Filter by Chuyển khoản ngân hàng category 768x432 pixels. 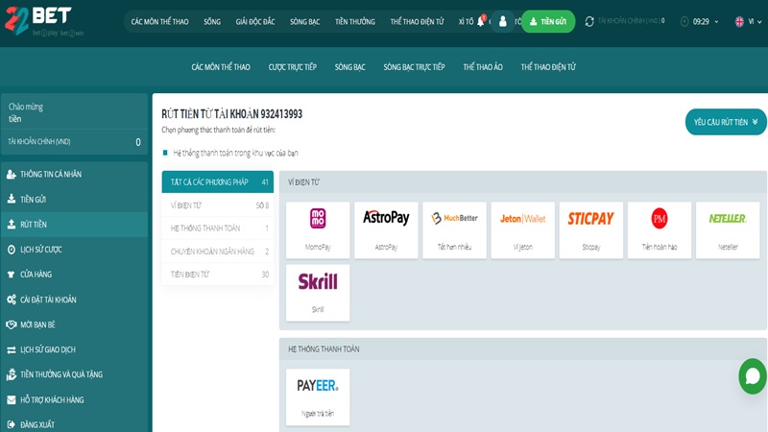(218, 252)
